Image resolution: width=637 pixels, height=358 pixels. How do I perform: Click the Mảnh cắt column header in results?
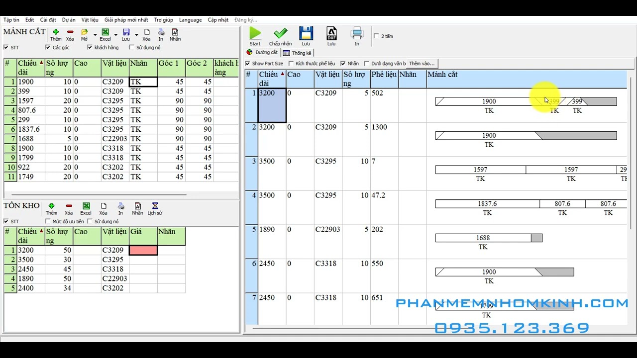[527, 79]
